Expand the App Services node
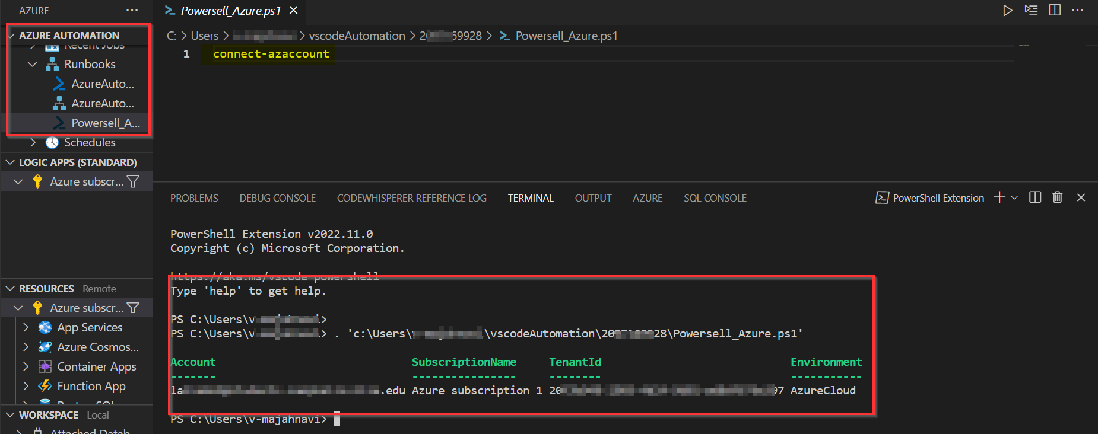The width and height of the screenshot is (1098, 434). pyautogui.click(x=26, y=327)
